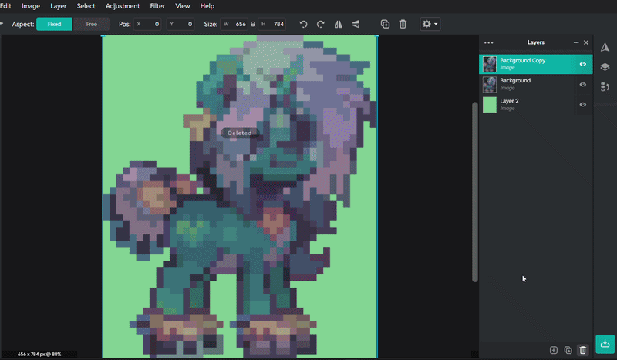This screenshot has width=617, height=360.
Task: Hide the Background Copy layer
Action: point(583,64)
